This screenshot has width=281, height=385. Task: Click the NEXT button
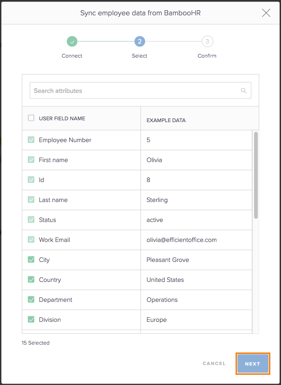tap(253, 364)
